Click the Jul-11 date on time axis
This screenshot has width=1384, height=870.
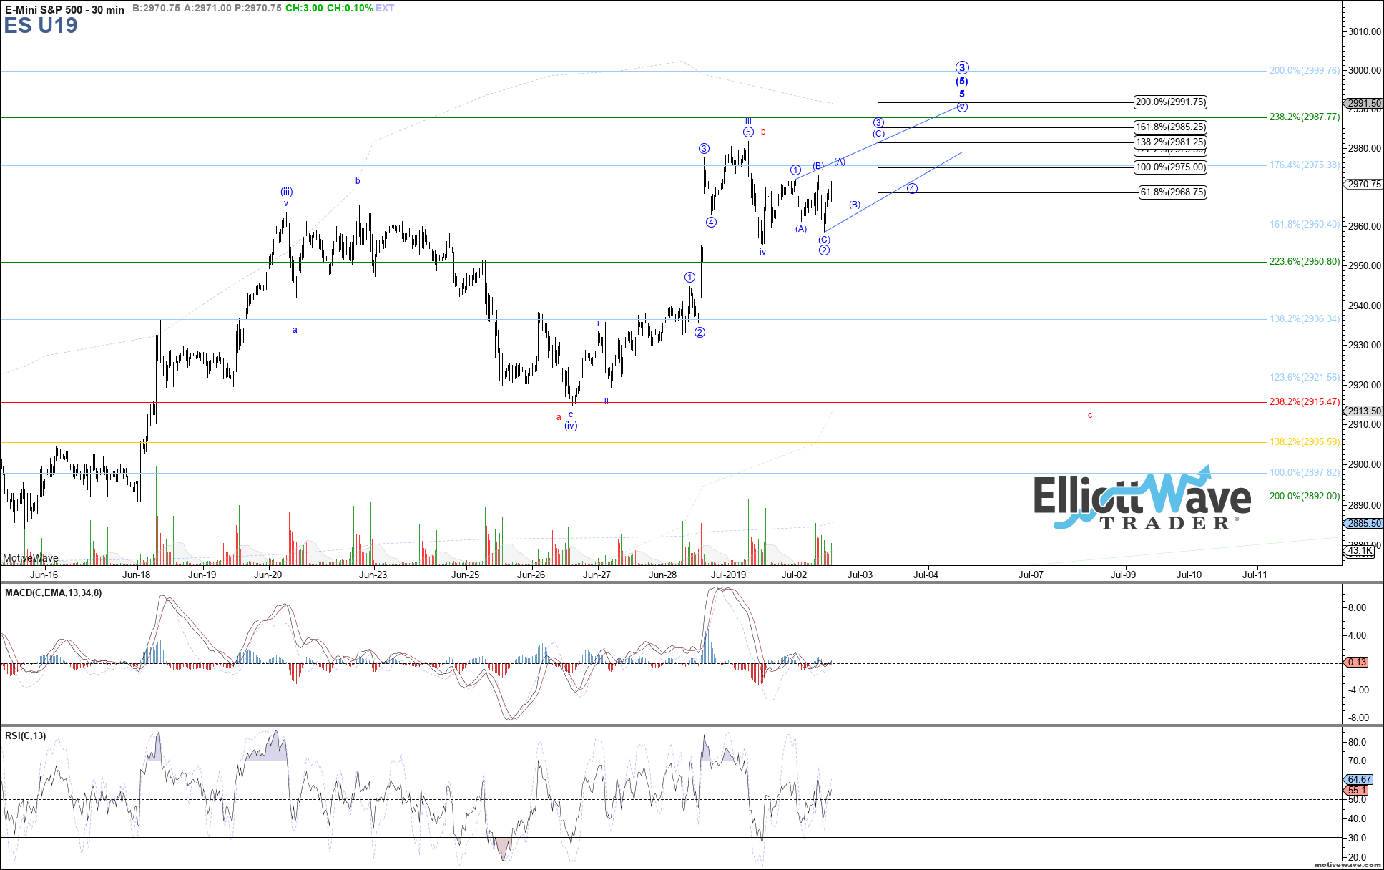(1255, 575)
